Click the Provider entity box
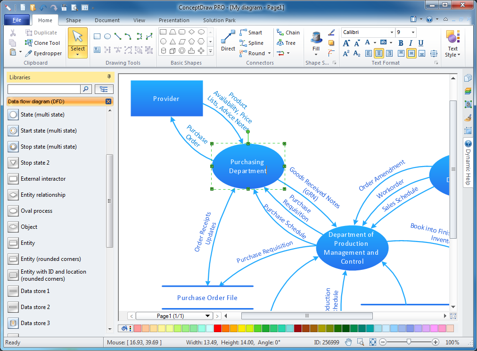477x351 pixels. tap(167, 98)
